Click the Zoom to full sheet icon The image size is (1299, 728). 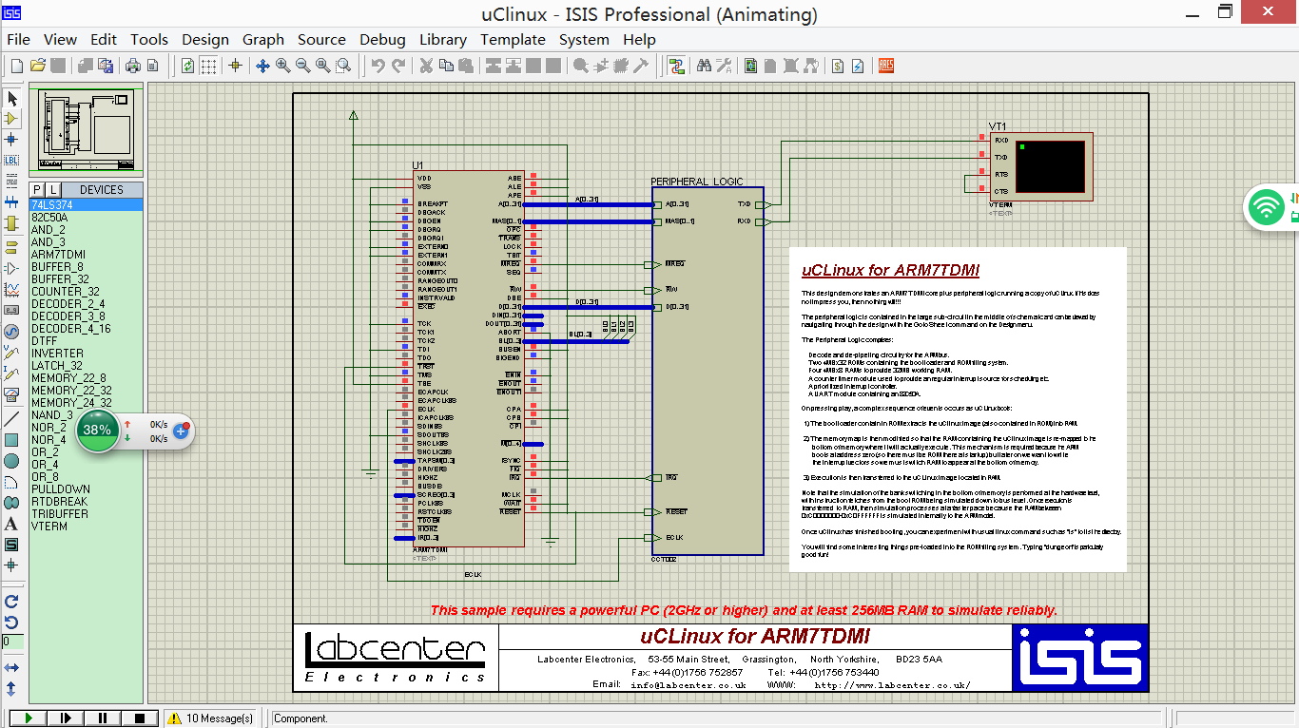pyautogui.click(x=323, y=66)
